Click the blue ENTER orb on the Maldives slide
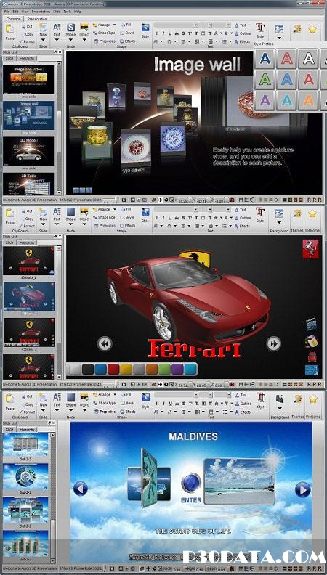327x575 pixels. pos(191,483)
